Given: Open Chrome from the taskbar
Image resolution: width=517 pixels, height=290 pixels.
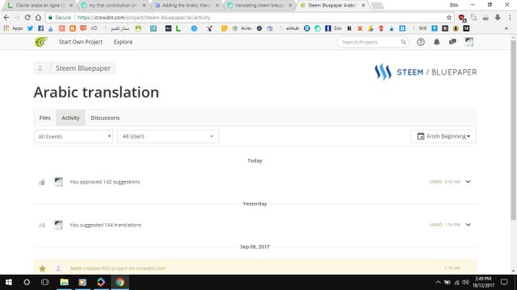Looking at the screenshot, I should tap(120, 282).
